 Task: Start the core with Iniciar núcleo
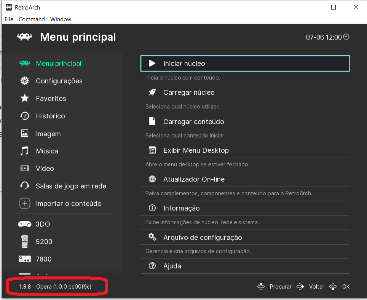[245, 64]
